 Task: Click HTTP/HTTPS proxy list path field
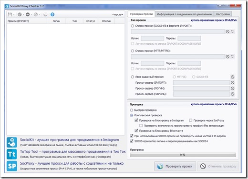pos(178,57)
